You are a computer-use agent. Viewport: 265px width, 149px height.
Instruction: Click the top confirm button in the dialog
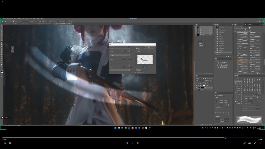coord(149,47)
